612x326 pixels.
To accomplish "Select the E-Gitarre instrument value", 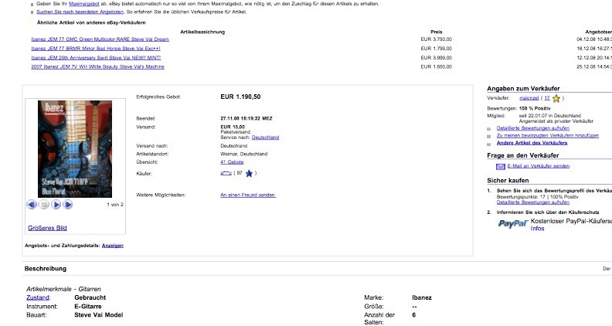I will [x=88, y=307].
